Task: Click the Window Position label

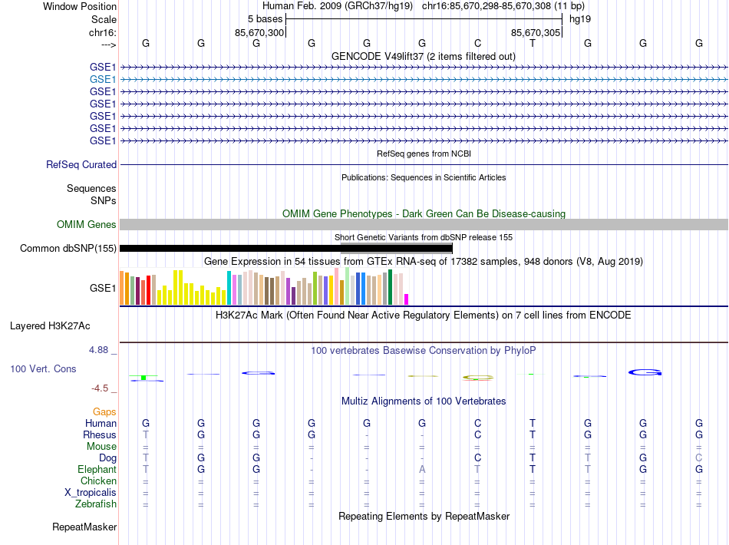Action: pyautogui.click(x=80, y=6)
